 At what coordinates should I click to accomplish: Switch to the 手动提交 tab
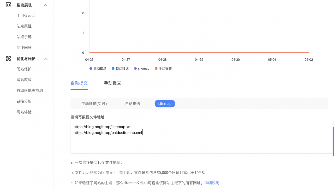click(x=112, y=83)
